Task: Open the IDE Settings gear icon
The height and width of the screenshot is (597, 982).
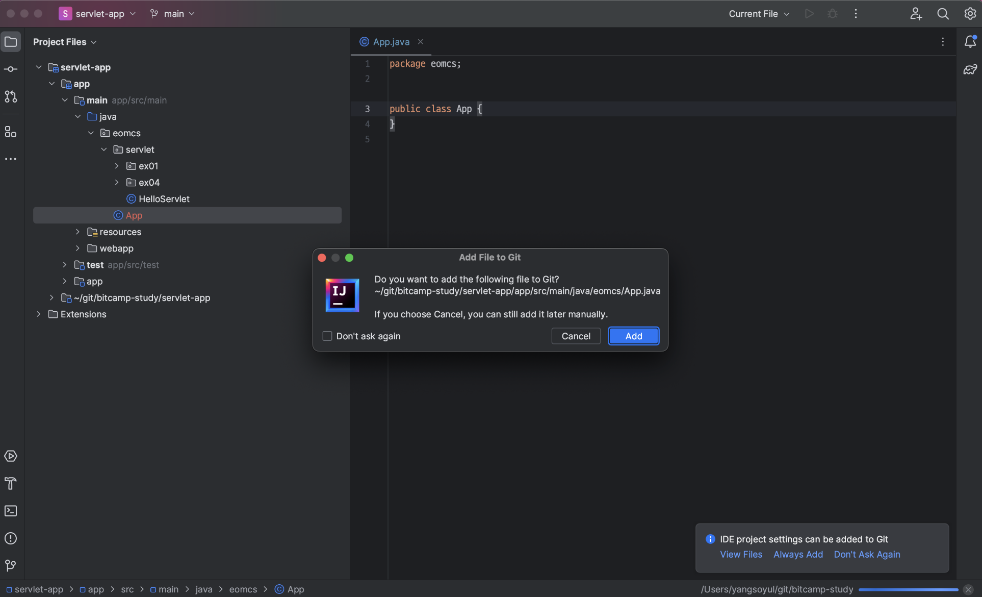Action: (x=970, y=14)
